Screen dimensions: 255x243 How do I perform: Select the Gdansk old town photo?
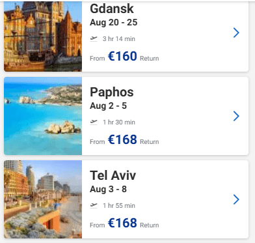[x=43, y=36]
